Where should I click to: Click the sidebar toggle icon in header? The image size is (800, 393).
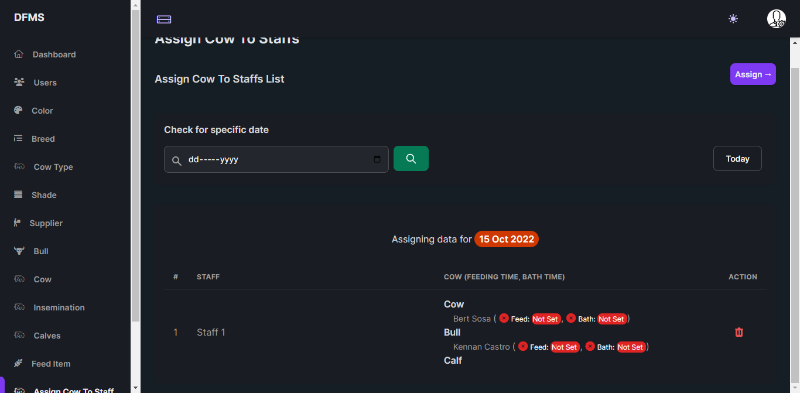[164, 19]
